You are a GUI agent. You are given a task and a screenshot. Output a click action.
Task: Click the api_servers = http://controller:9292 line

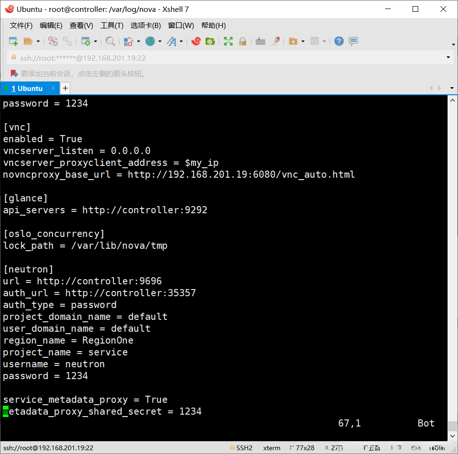point(105,210)
